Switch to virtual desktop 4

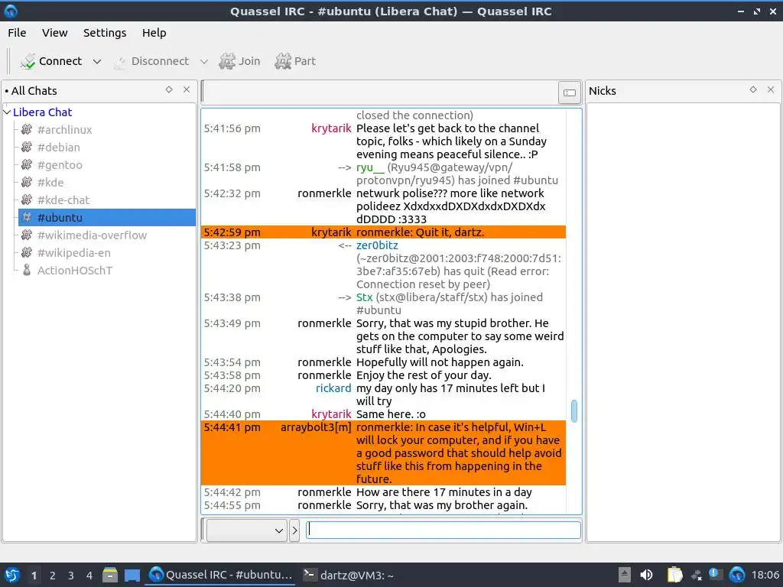coord(89,576)
